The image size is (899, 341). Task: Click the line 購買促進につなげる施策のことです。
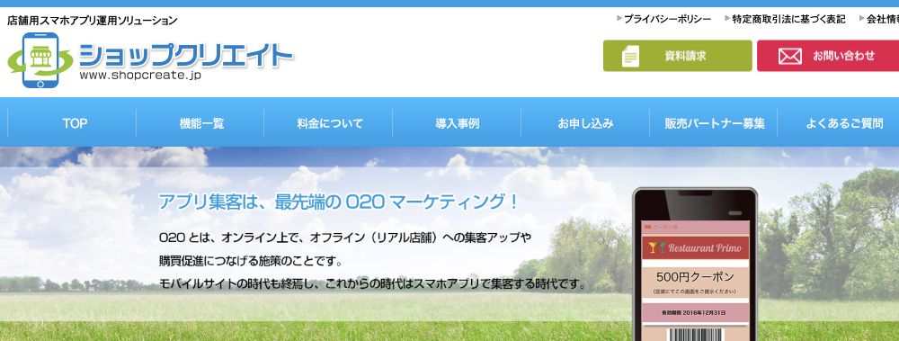[251, 261]
